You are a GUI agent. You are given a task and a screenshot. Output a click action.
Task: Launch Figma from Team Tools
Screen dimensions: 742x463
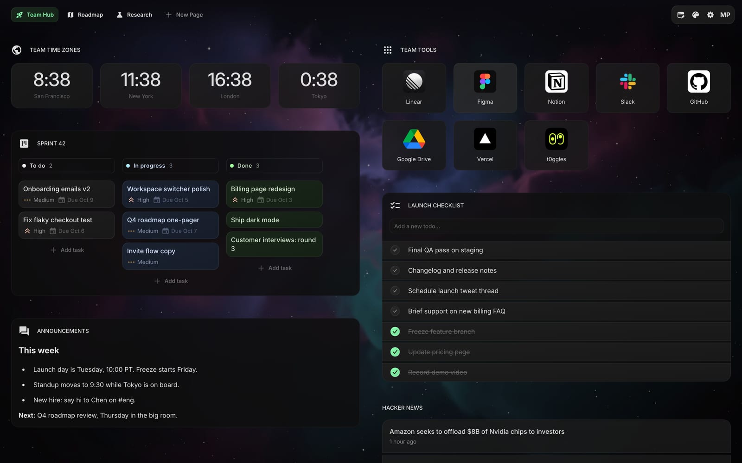point(485,88)
